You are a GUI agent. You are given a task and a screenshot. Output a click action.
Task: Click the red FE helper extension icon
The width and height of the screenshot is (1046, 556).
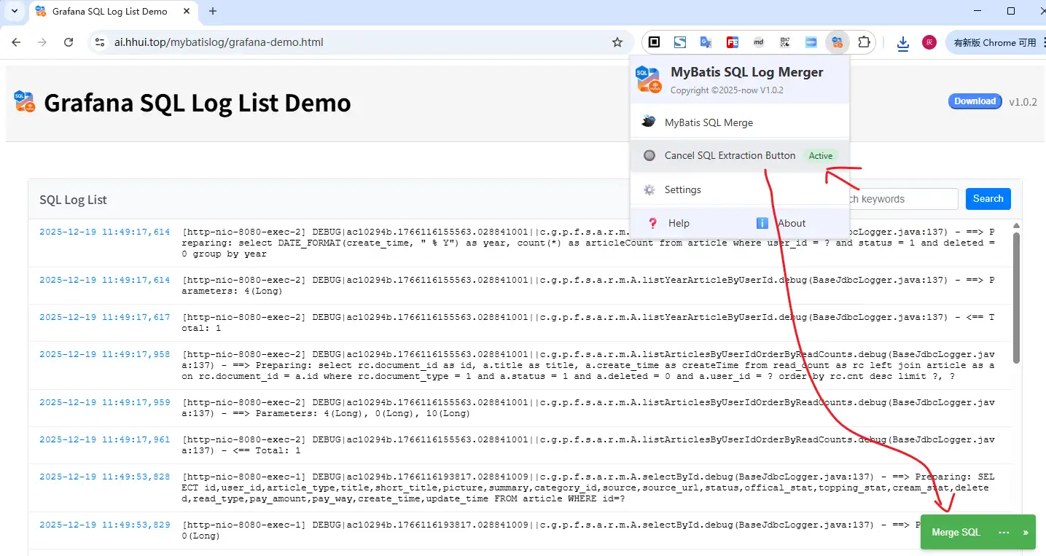click(x=732, y=42)
